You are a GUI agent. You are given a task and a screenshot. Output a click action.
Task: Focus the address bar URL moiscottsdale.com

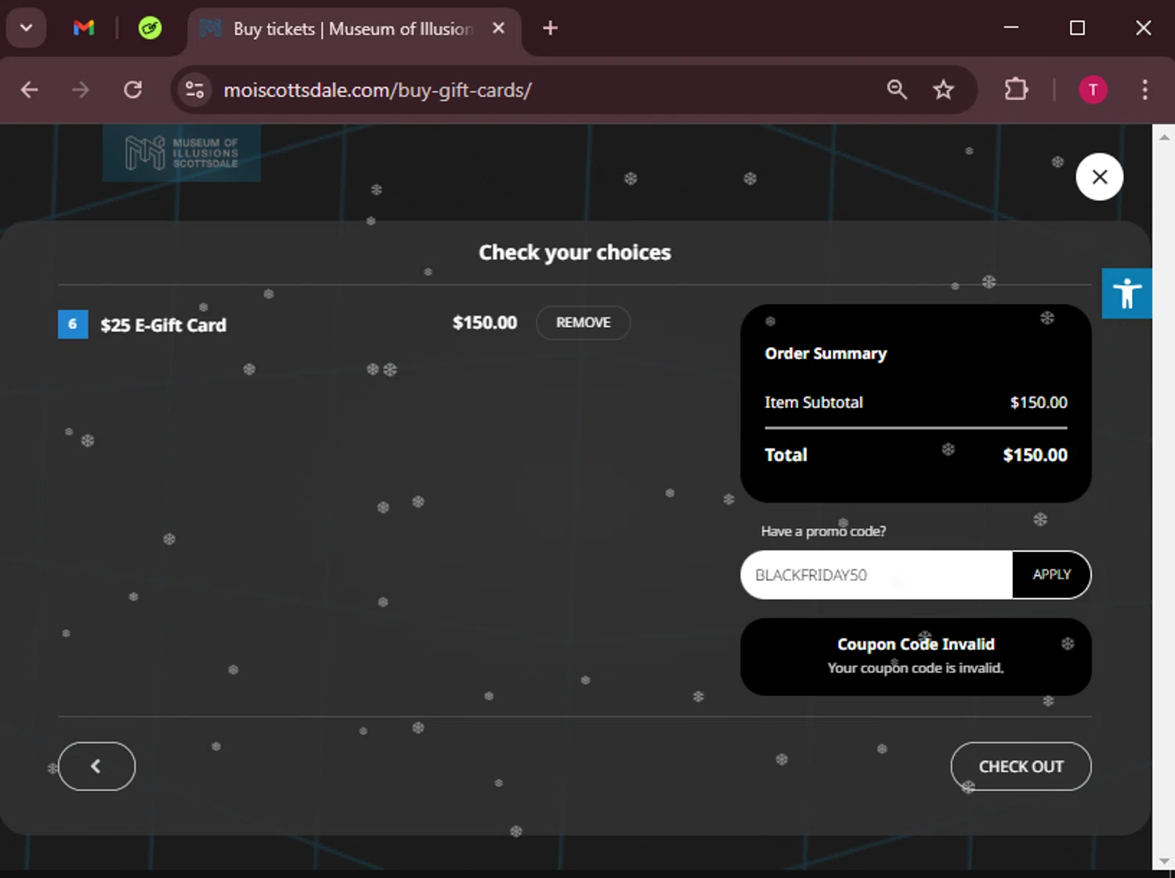(378, 90)
